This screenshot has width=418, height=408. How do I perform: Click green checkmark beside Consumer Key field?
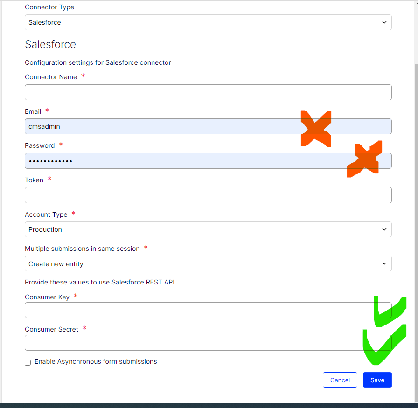tap(389, 311)
